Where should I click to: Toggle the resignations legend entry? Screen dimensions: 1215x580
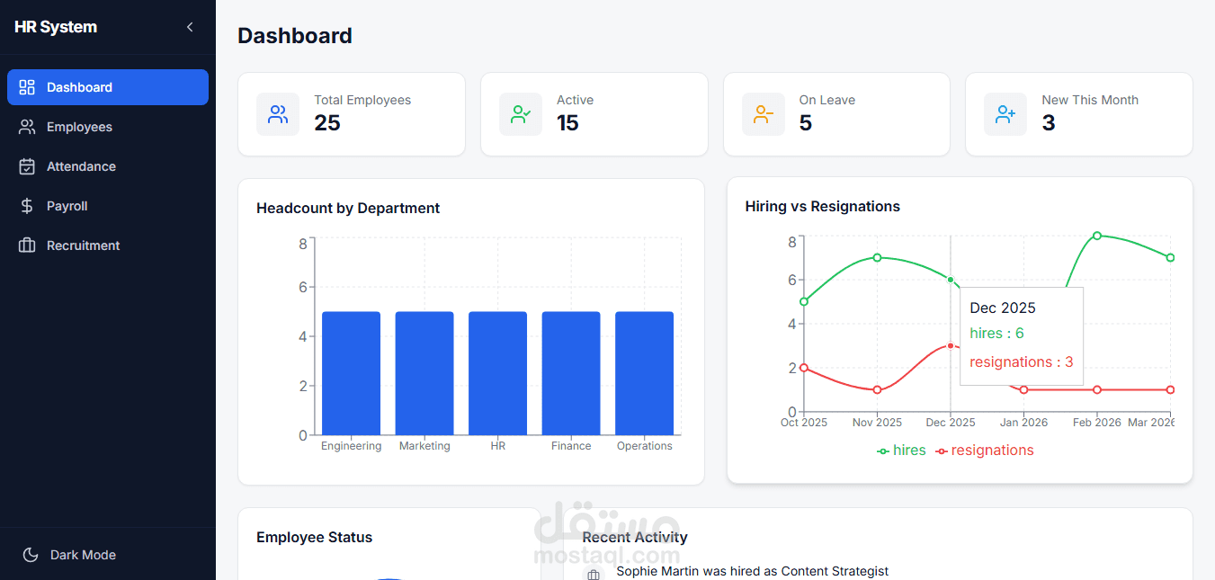[985, 451]
